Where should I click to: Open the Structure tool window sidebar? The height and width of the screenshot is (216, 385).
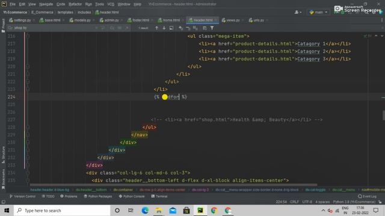click(3, 155)
